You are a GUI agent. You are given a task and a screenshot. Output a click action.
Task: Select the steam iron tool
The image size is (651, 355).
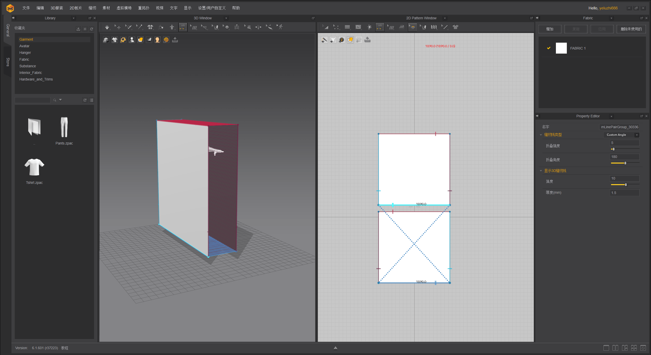click(x=402, y=27)
